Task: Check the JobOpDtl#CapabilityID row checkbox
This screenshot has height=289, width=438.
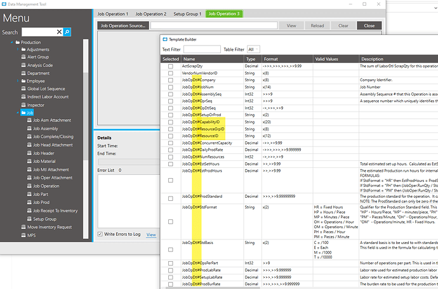Action: tap(170, 122)
